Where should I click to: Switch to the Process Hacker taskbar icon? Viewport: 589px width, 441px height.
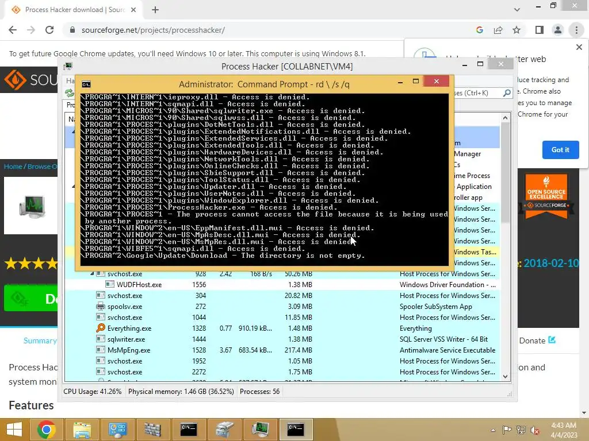point(260,430)
